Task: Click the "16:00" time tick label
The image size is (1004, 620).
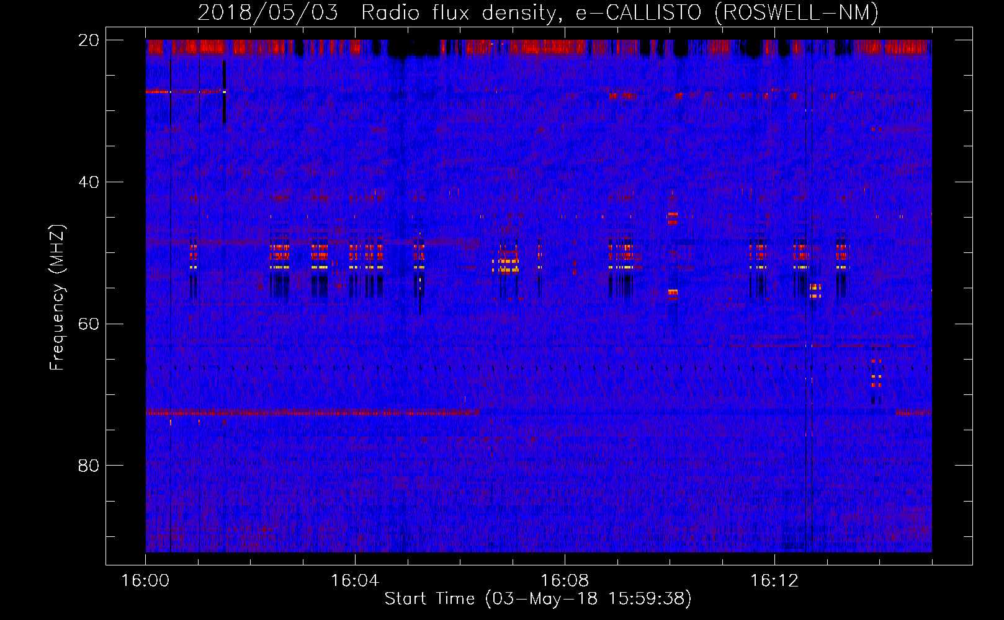Action: tap(145, 581)
